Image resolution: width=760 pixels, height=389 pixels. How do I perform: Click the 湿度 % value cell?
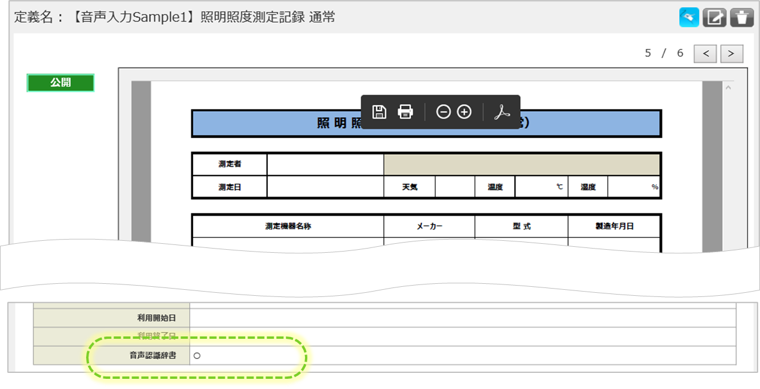click(633, 187)
